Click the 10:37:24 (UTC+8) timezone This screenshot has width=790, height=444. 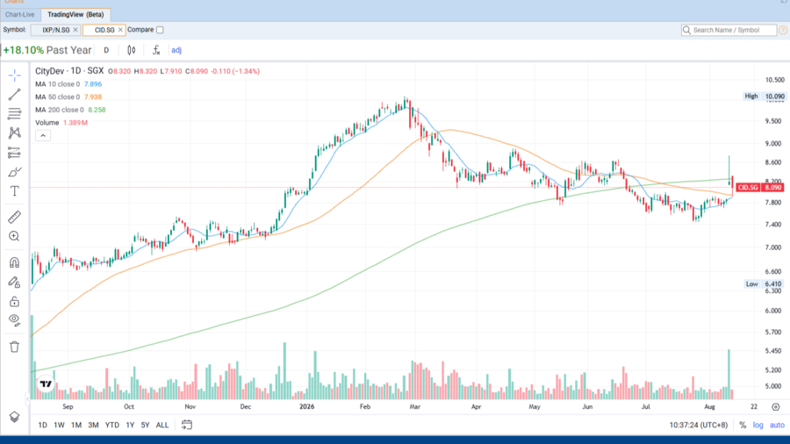click(699, 425)
